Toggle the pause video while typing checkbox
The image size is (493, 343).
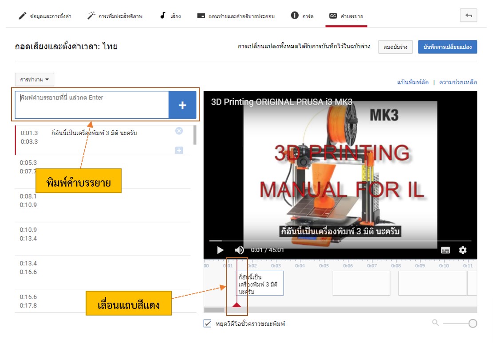pyautogui.click(x=207, y=324)
